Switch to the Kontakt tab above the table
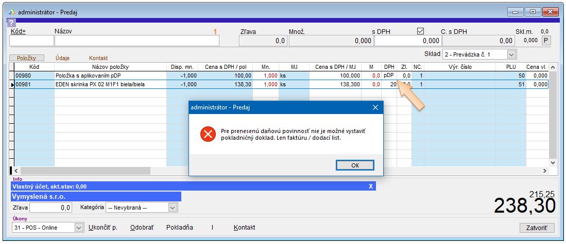The width and height of the screenshot is (566, 244). (98, 59)
